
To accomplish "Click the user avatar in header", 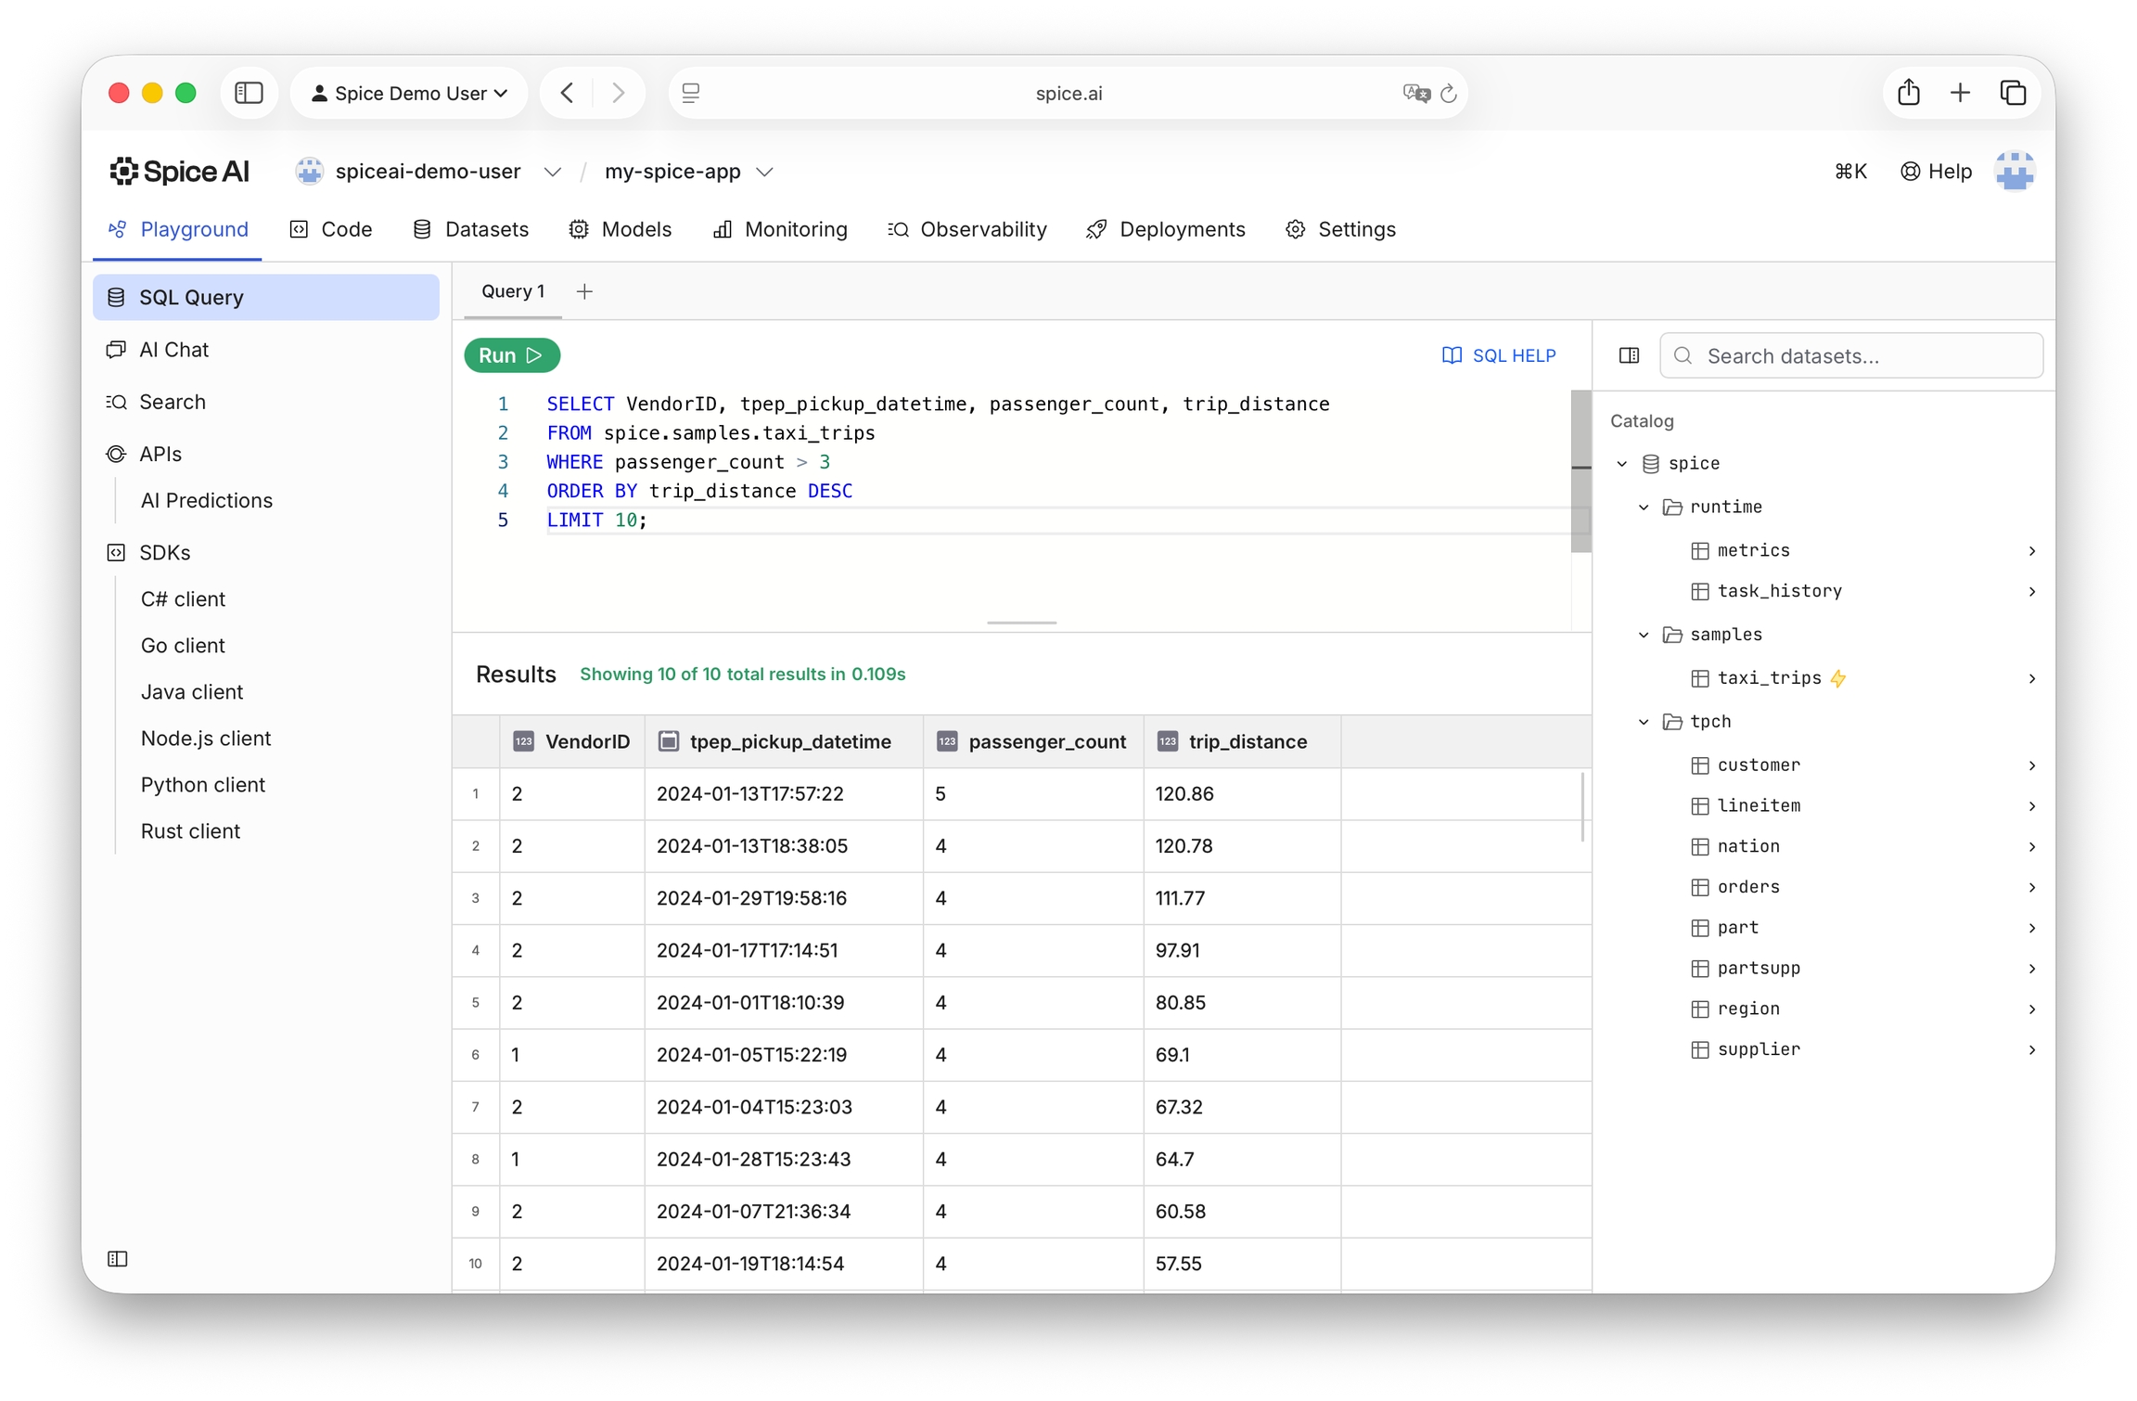I will click(x=2015, y=172).
